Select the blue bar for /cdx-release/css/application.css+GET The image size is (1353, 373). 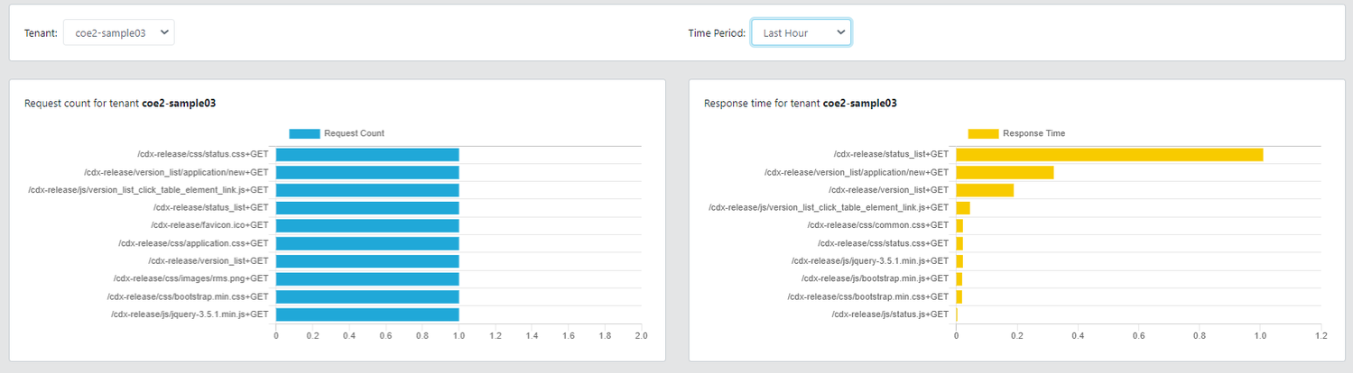[x=367, y=243]
